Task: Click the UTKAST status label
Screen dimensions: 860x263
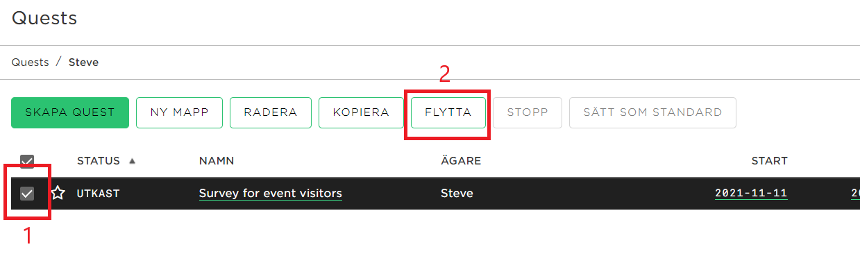Action: [x=98, y=194]
